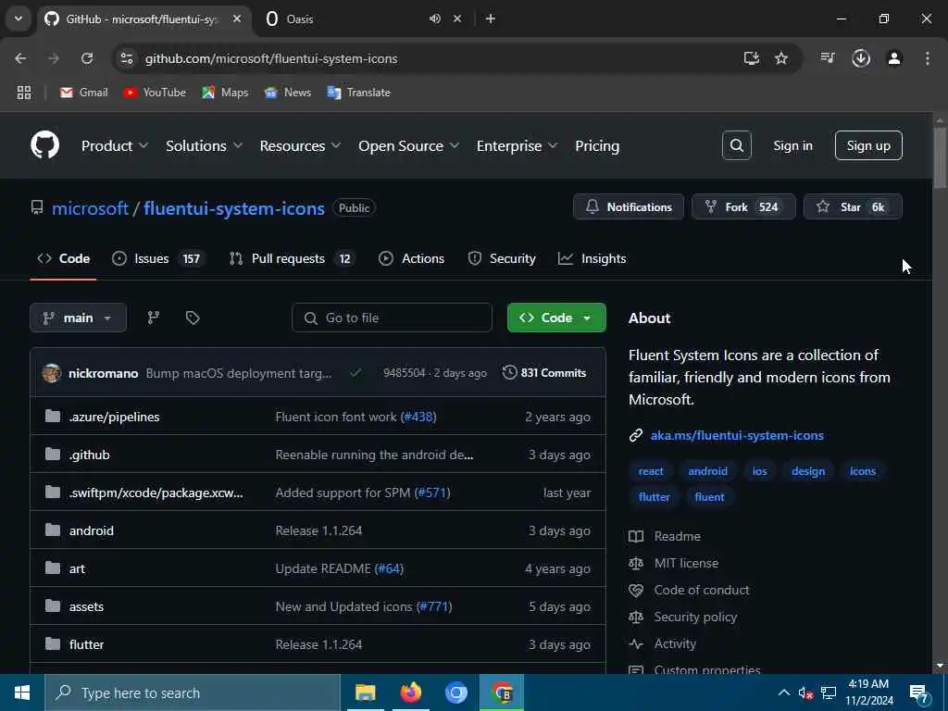Click the Sign up button

868,145
